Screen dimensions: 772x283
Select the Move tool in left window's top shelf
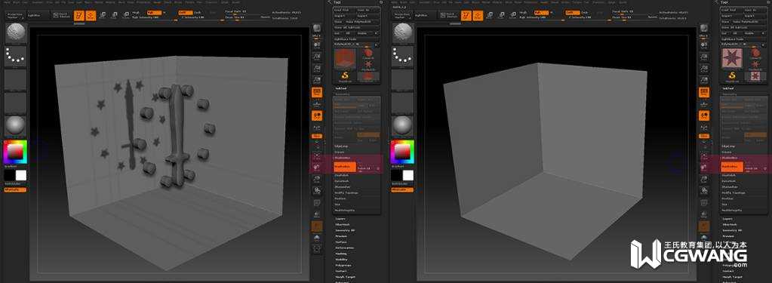click(x=103, y=16)
